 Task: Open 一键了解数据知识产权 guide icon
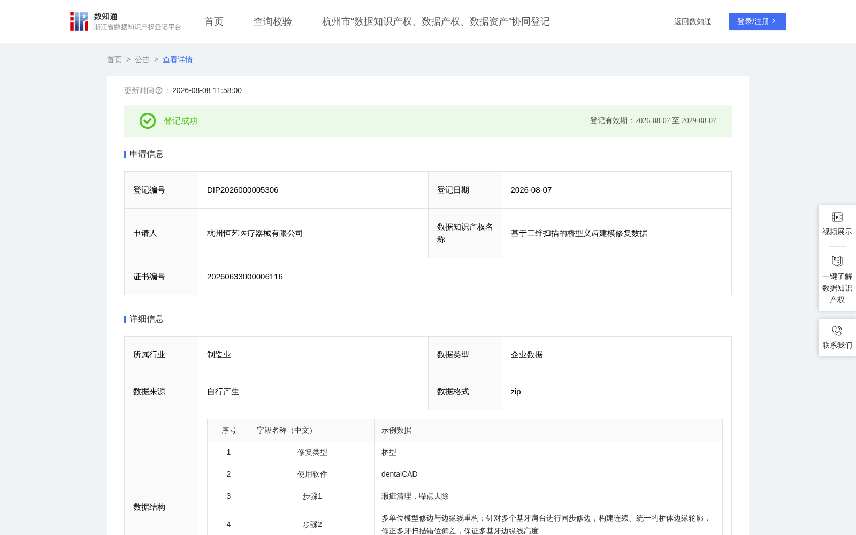pos(837,262)
